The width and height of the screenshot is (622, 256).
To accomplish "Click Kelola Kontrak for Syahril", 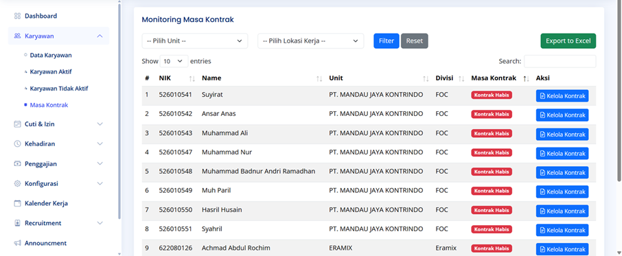I will click(x=562, y=230).
